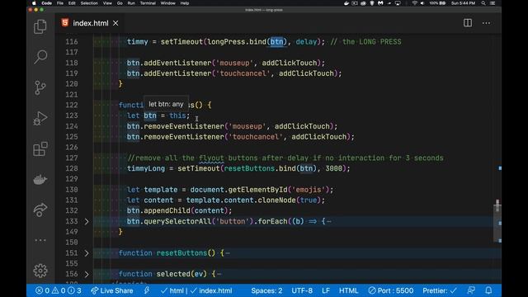Open Spotlight search in macOS menu bar
The image size is (528, 297).
tap(483, 3)
